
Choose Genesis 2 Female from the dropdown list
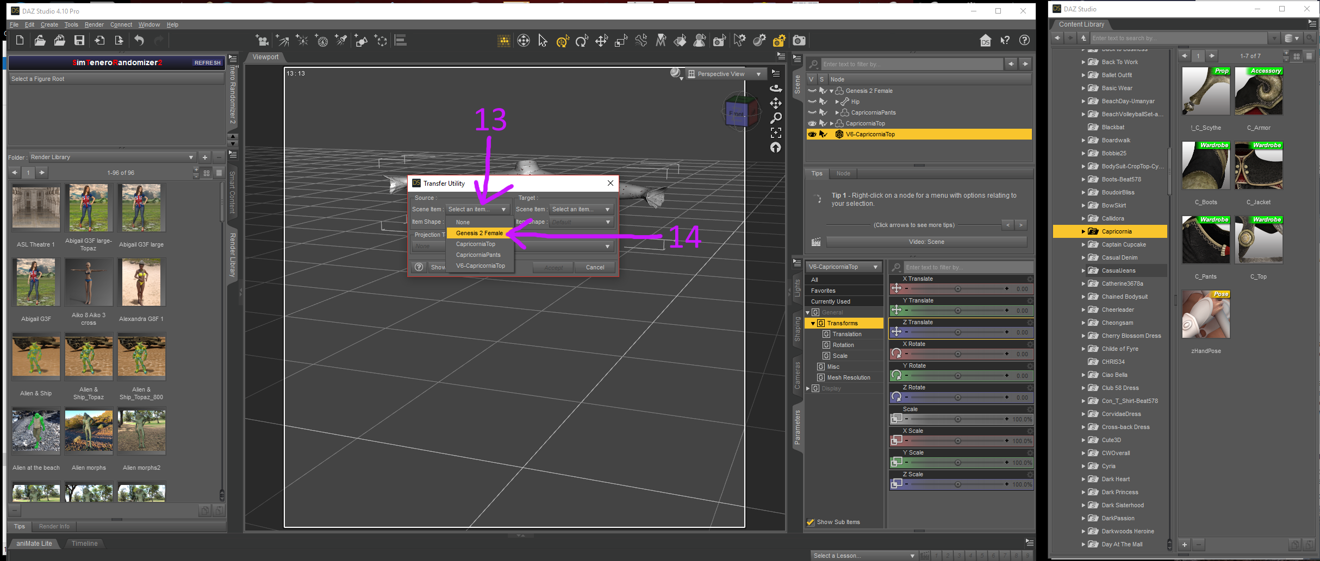(x=480, y=233)
